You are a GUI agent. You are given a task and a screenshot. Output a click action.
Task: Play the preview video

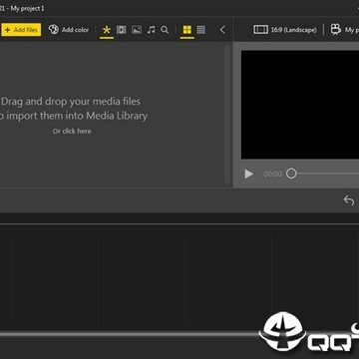pos(248,174)
